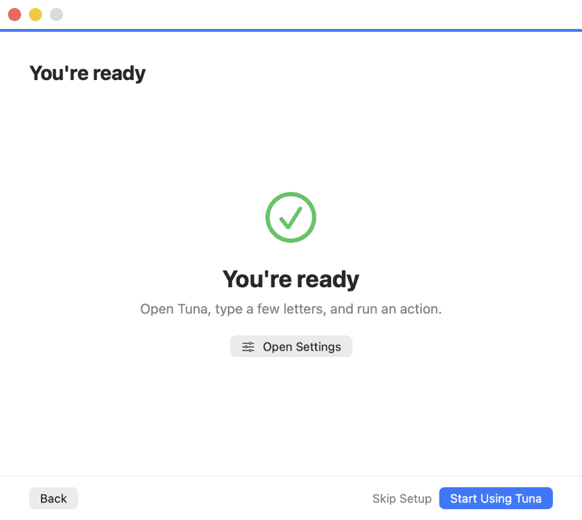Click the blue setup progress bar
The image size is (582, 520).
point(291,30)
